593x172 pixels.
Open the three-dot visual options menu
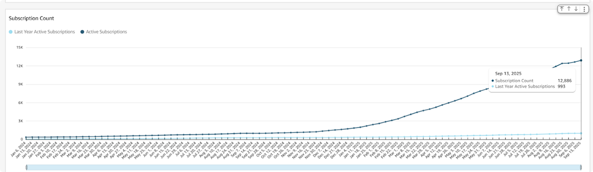pyautogui.click(x=584, y=9)
